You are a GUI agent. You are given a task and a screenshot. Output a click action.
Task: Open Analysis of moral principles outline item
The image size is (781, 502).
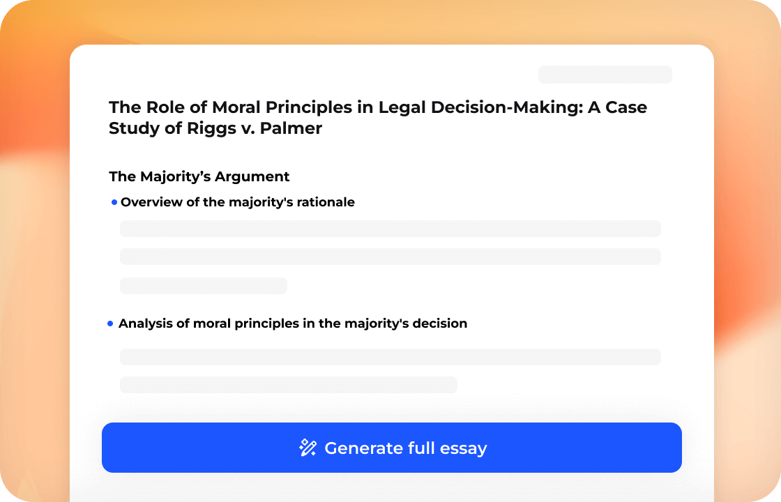tap(292, 324)
